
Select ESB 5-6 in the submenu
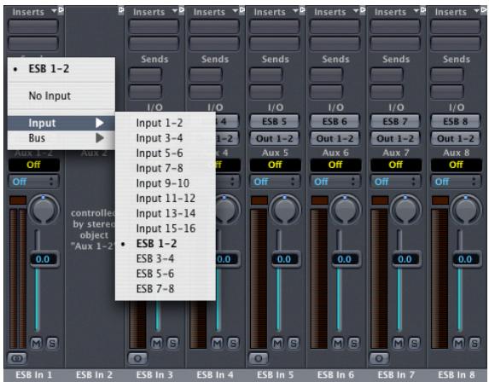(166, 274)
